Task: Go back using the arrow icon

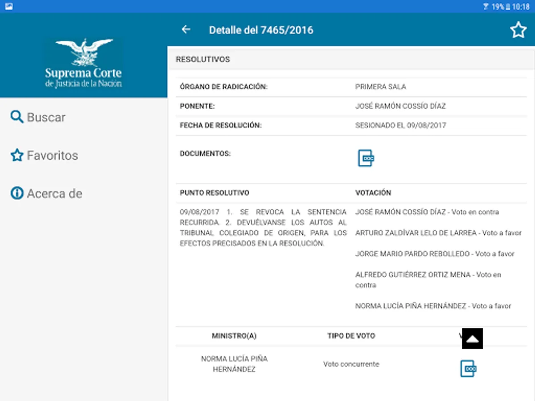Action: click(x=186, y=29)
